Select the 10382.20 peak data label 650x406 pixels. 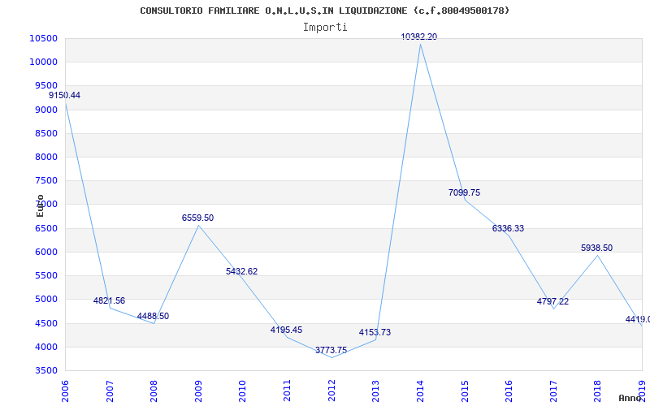click(419, 37)
